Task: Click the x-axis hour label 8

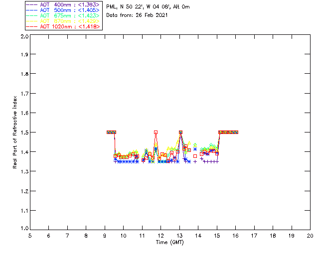Action: click(x=86, y=236)
